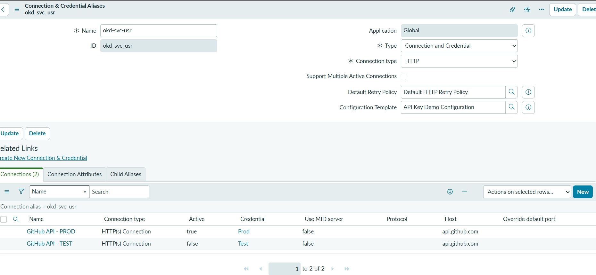Open the Connection type HTTP dropdown
Viewport: 596px width, 275px height.
[x=459, y=61]
